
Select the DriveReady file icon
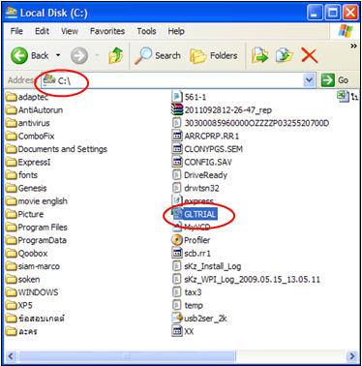click(176, 175)
